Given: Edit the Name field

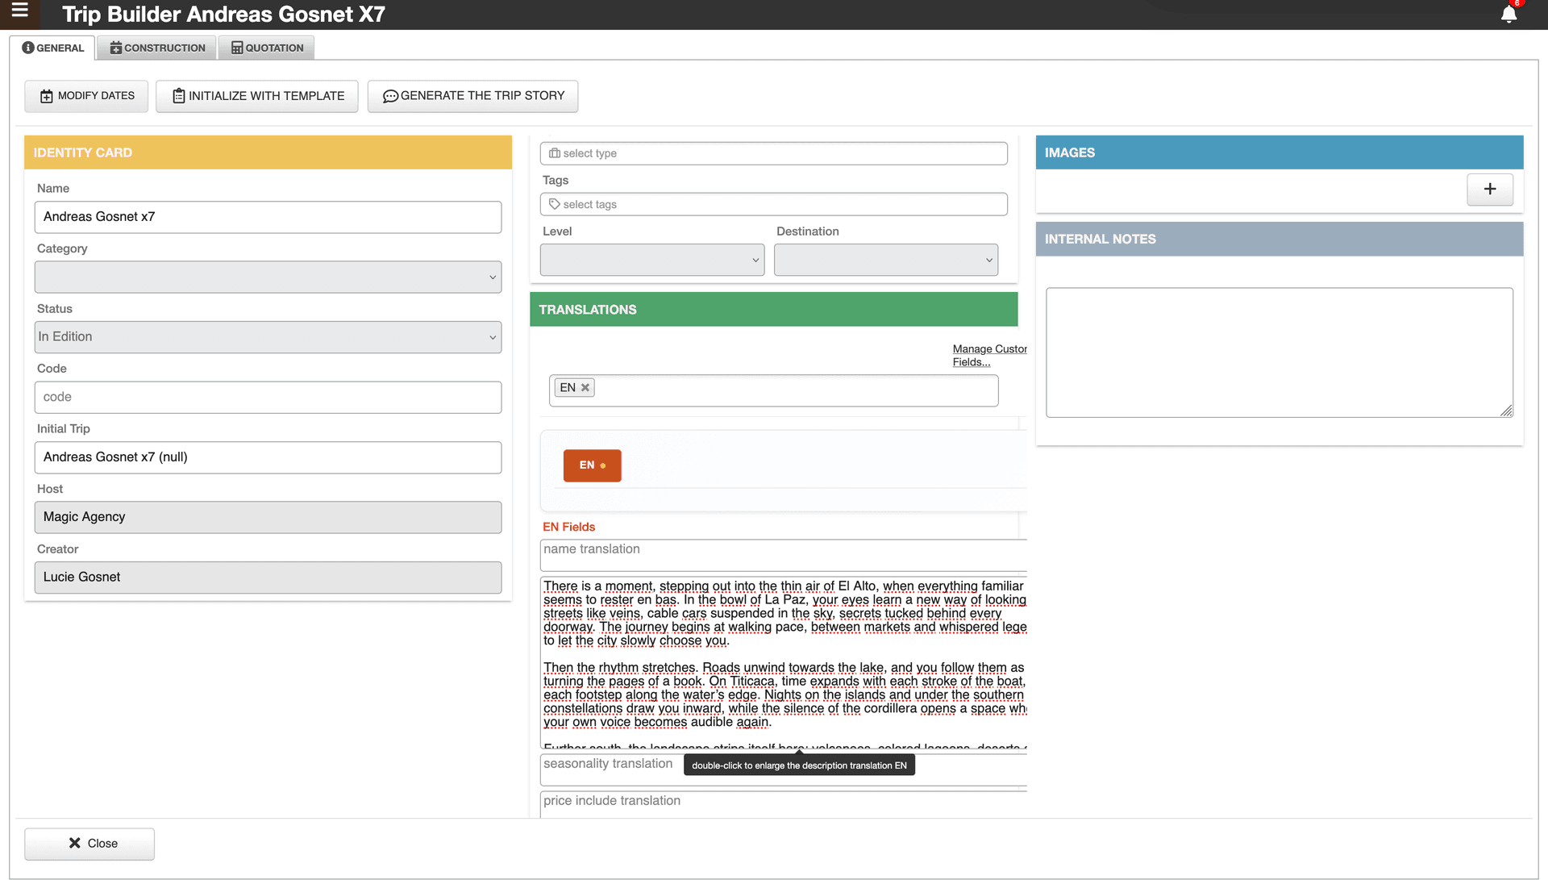Looking at the screenshot, I should [268, 217].
